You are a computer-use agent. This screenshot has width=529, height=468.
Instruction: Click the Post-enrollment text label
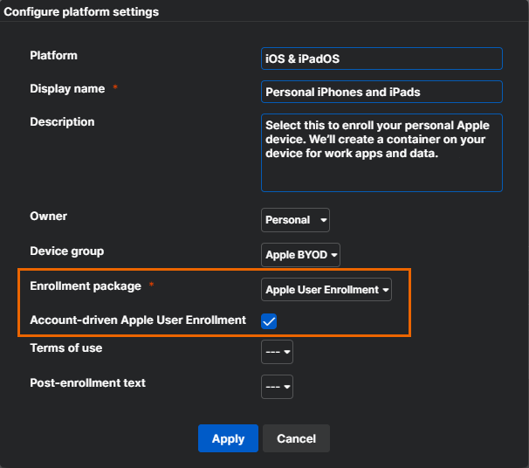pos(87,382)
